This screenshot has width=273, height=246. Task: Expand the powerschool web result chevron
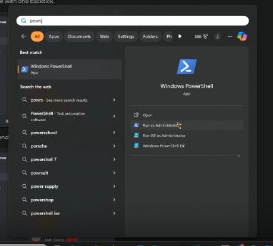click(x=114, y=133)
